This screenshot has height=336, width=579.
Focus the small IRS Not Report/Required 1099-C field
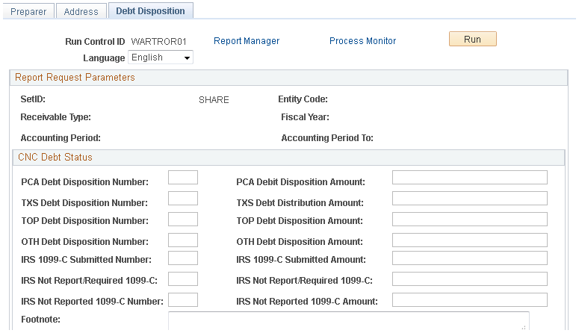(x=183, y=279)
